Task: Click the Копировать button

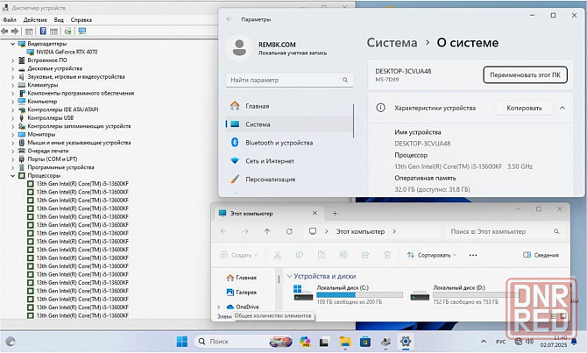Action: click(x=524, y=108)
